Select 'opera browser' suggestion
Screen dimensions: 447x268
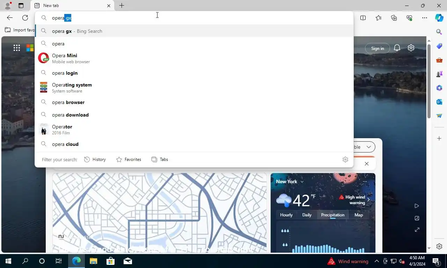194,102
